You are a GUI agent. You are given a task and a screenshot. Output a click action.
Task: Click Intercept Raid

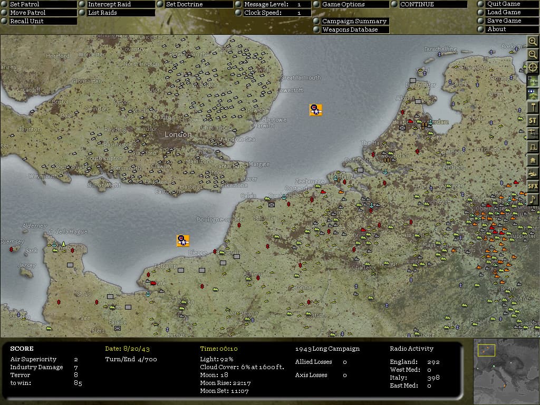click(121, 4)
